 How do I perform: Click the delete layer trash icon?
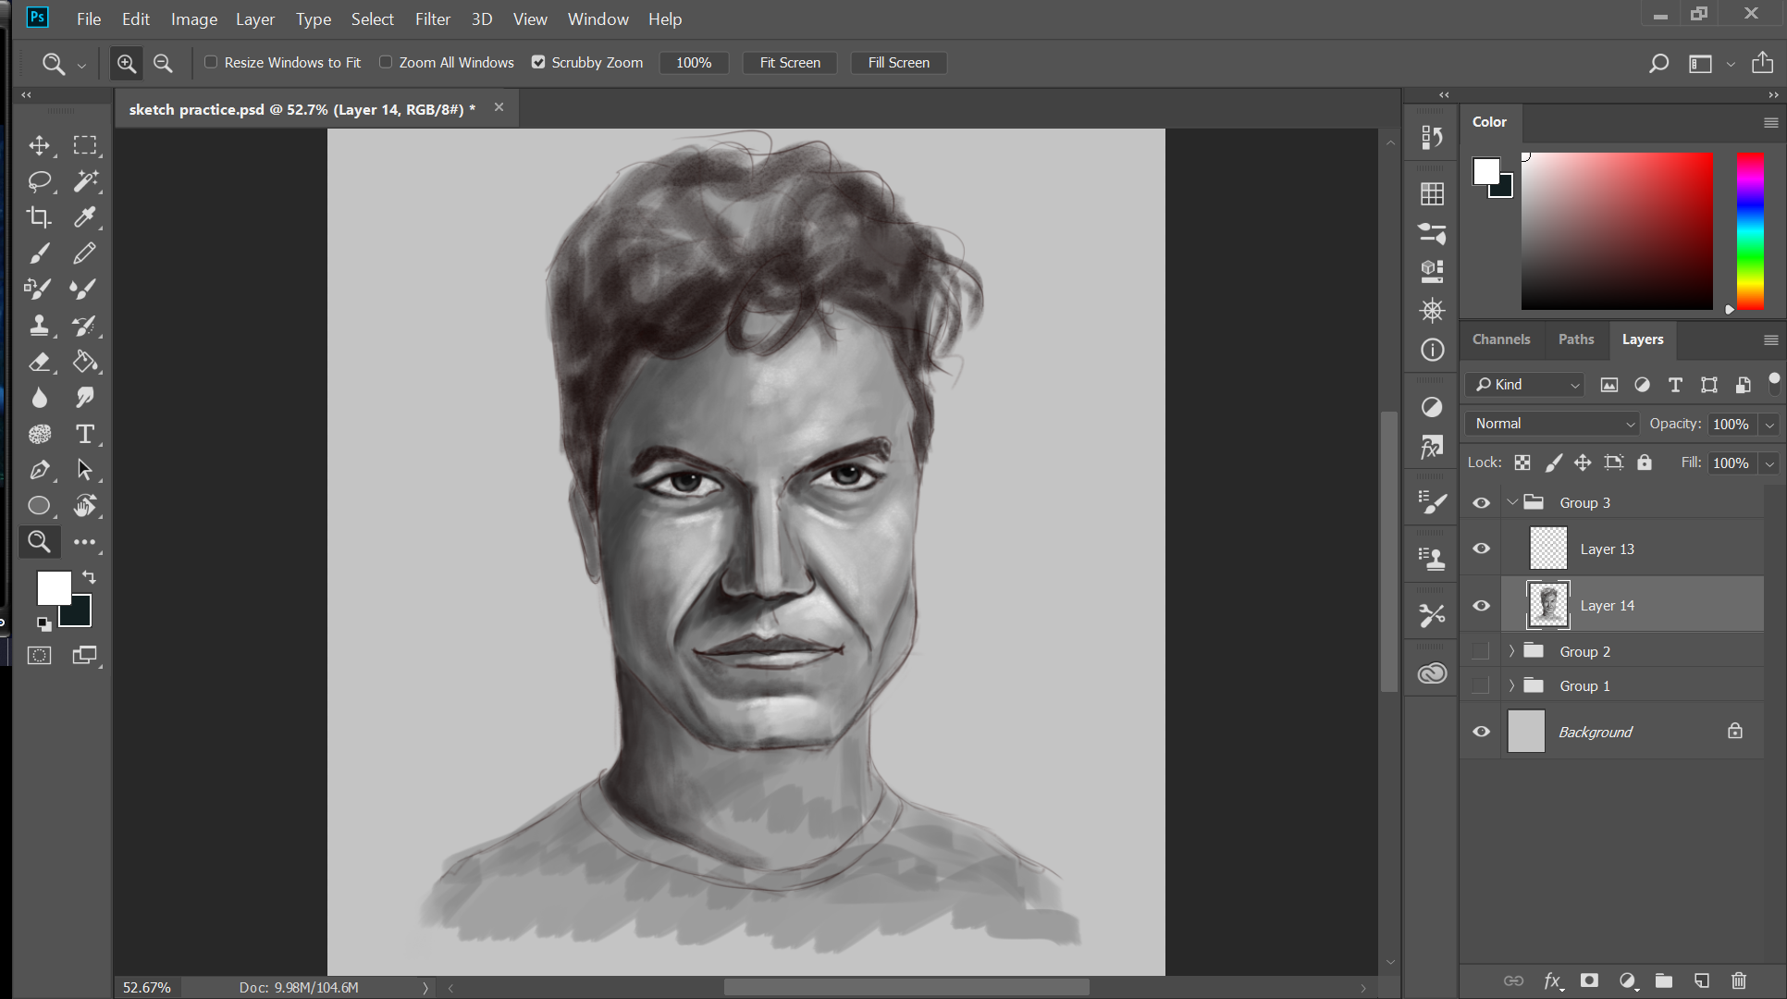click(1739, 980)
